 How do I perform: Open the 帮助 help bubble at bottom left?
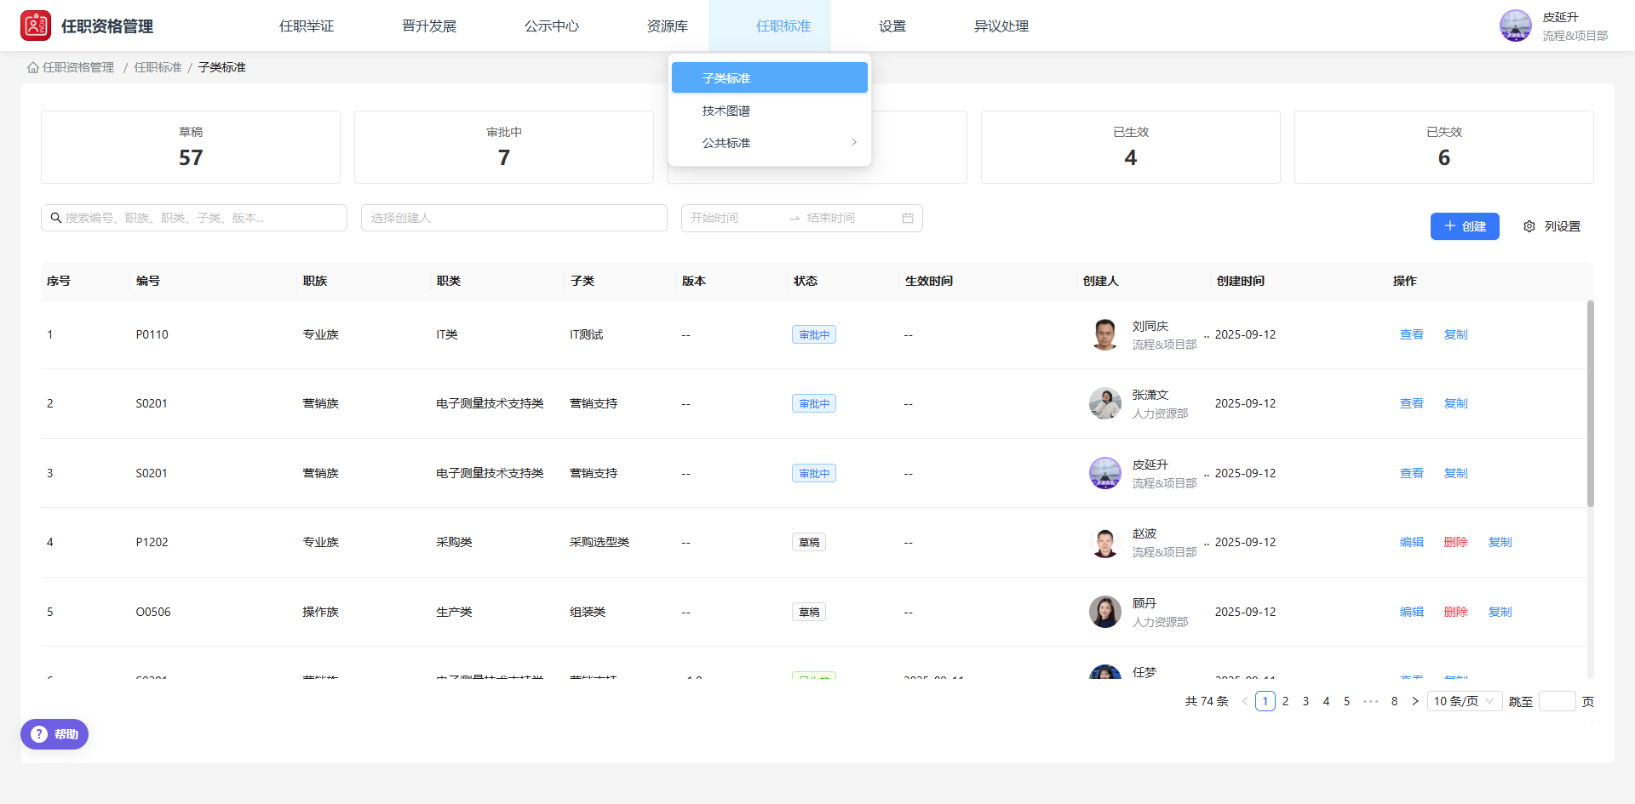tap(54, 733)
